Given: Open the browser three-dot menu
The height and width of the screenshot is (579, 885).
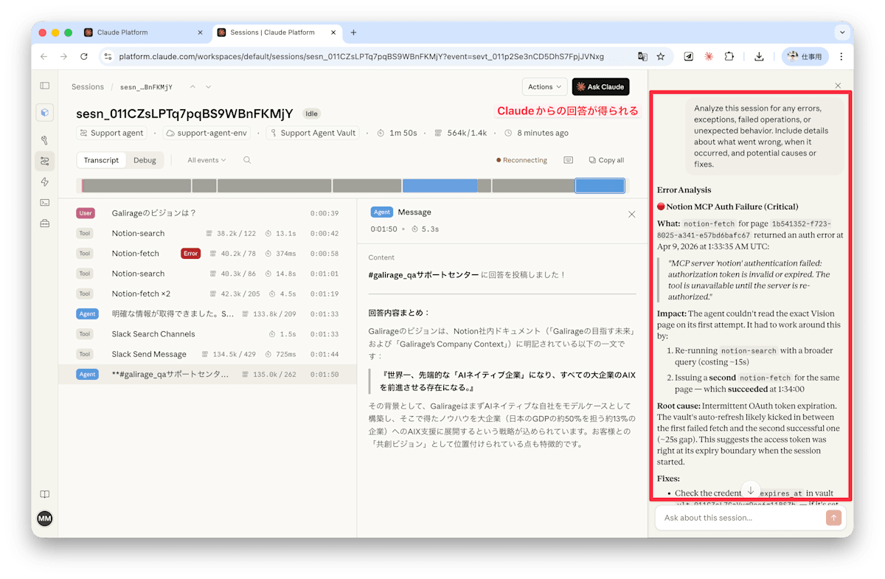Looking at the screenshot, I should [841, 56].
